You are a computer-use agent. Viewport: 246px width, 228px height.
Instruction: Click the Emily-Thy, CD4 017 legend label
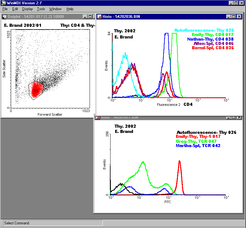pyautogui.click(x=212, y=35)
